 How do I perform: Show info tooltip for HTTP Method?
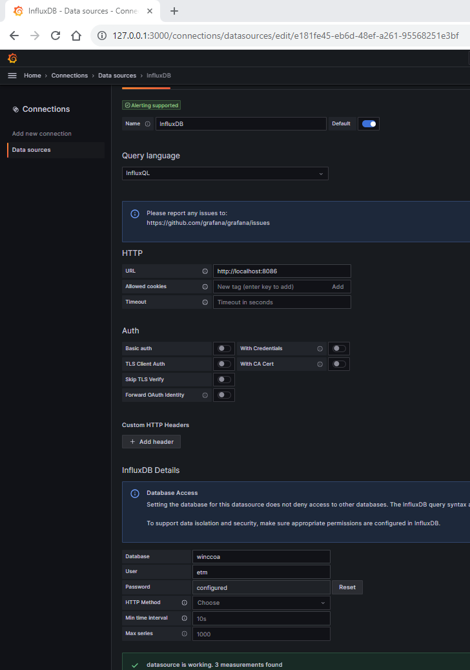tap(185, 603)
